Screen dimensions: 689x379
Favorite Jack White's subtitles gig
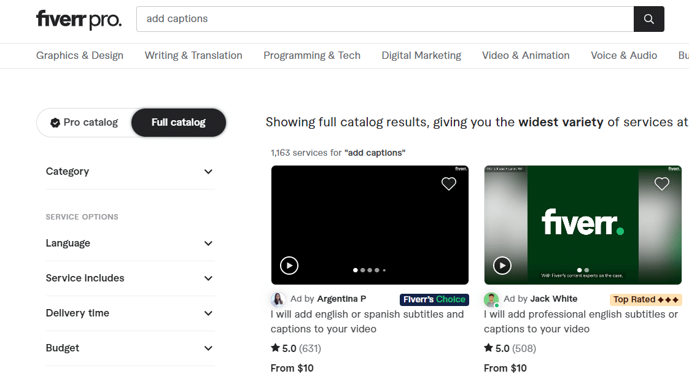click(661, 183)
